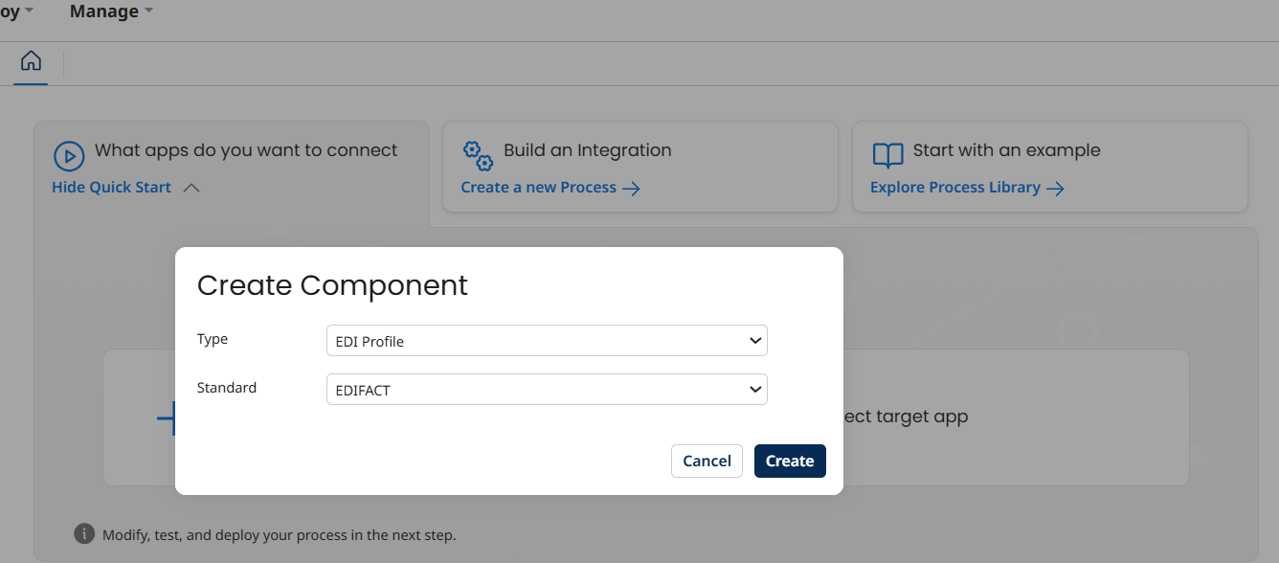Expand the Deploy menu chevron
This screenshot has width=1279, height=563.
(x=28, y=11)
